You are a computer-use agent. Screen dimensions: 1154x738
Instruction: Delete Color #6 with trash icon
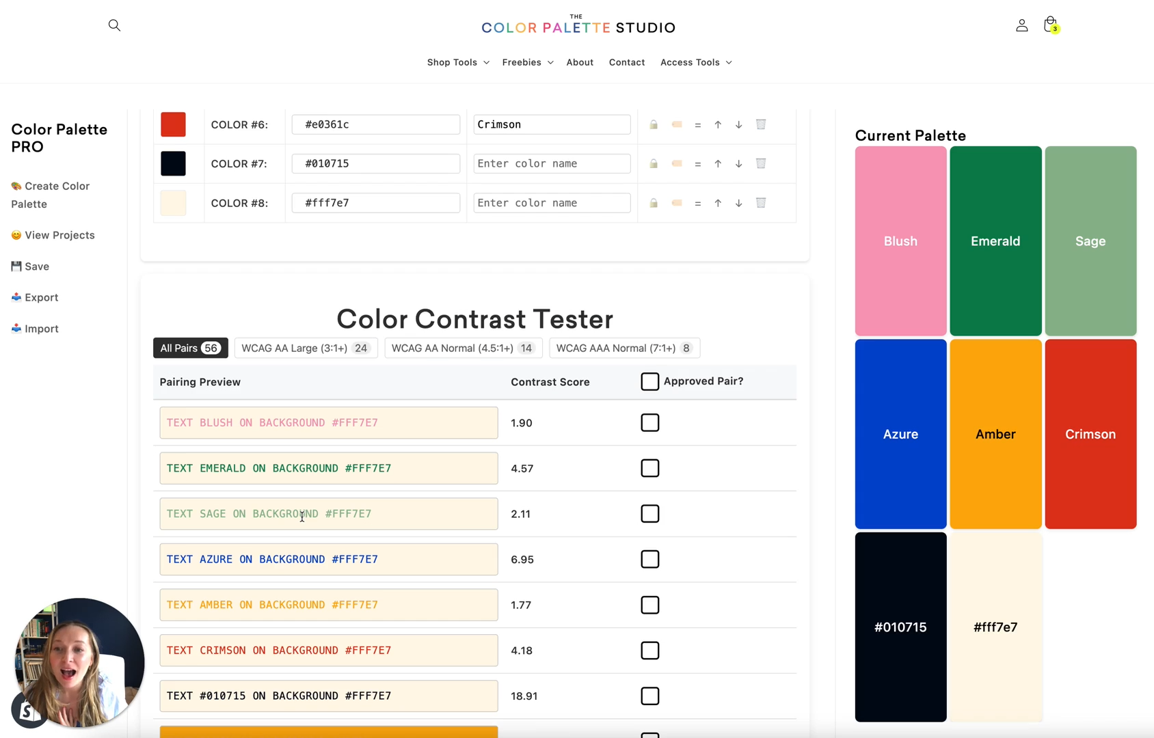[761, 124]
